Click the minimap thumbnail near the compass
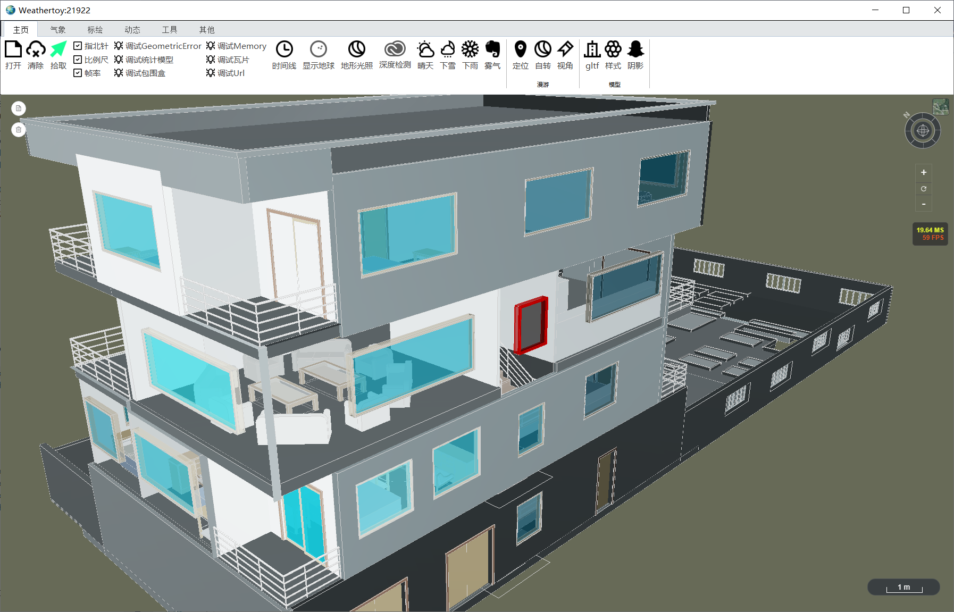This screenshot has height=612, width=954. pos(941,108)
